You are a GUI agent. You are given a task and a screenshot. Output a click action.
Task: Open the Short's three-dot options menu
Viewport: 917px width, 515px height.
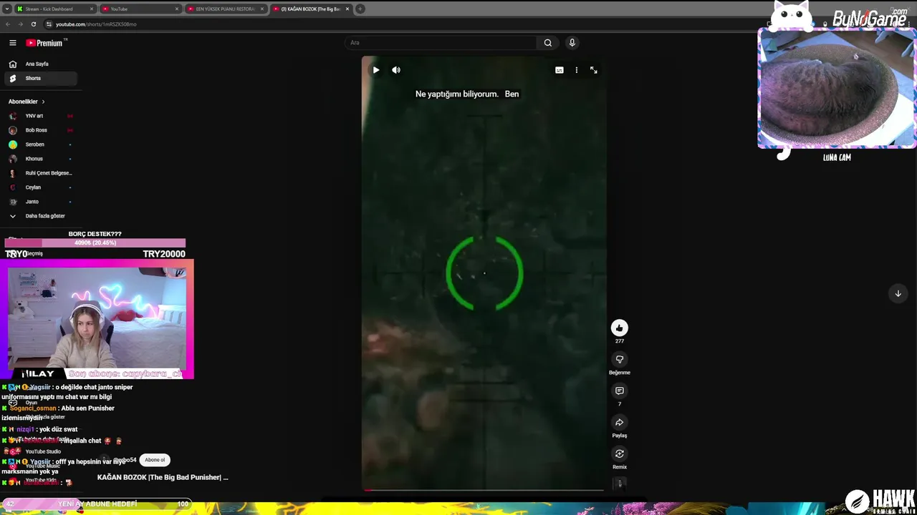tap(577, 70)
